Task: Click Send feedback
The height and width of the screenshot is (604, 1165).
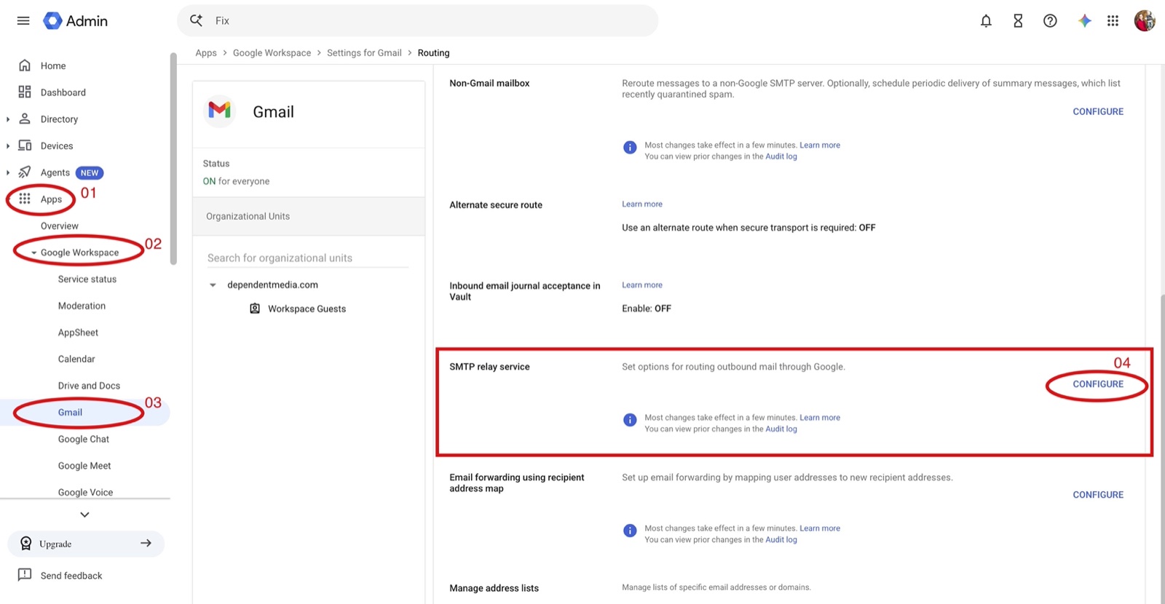Action: (x=71, y=576)
